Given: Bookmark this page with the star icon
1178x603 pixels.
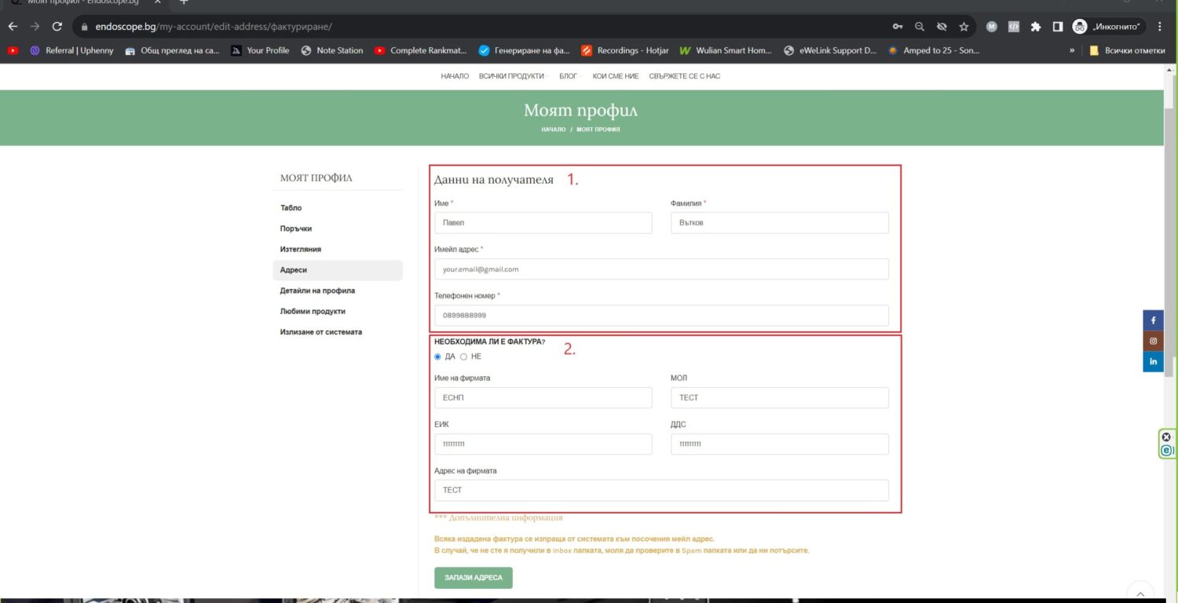Looking at the screenshot, I should 964,26.
